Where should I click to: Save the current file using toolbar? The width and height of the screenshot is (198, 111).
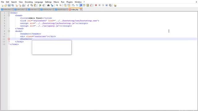click(x=9, y=5)
